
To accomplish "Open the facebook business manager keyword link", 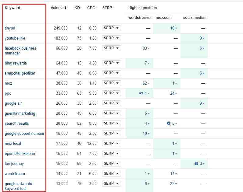I will [21, 51].
